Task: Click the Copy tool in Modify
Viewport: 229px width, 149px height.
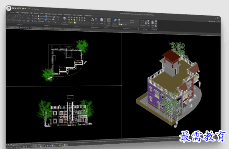Action: tap(48, 22)
